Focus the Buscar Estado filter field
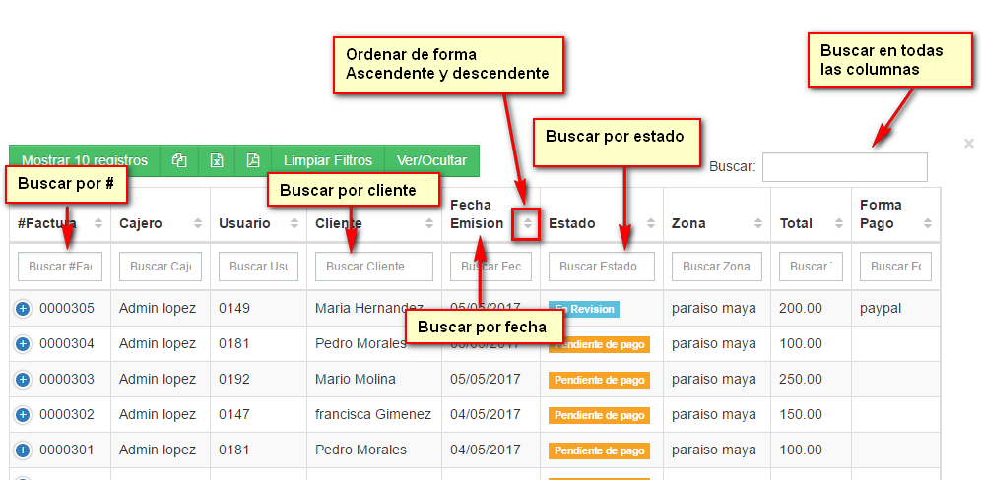Screen dimensions: 981x480 point(601,267)
